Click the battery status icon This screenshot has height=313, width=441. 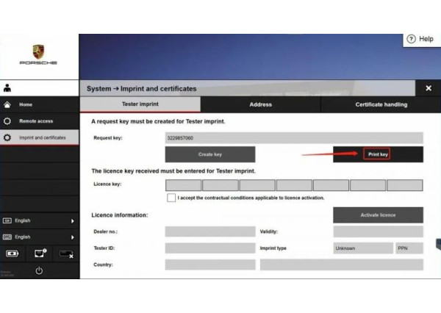pyautogui.click(x=13, y=253)
